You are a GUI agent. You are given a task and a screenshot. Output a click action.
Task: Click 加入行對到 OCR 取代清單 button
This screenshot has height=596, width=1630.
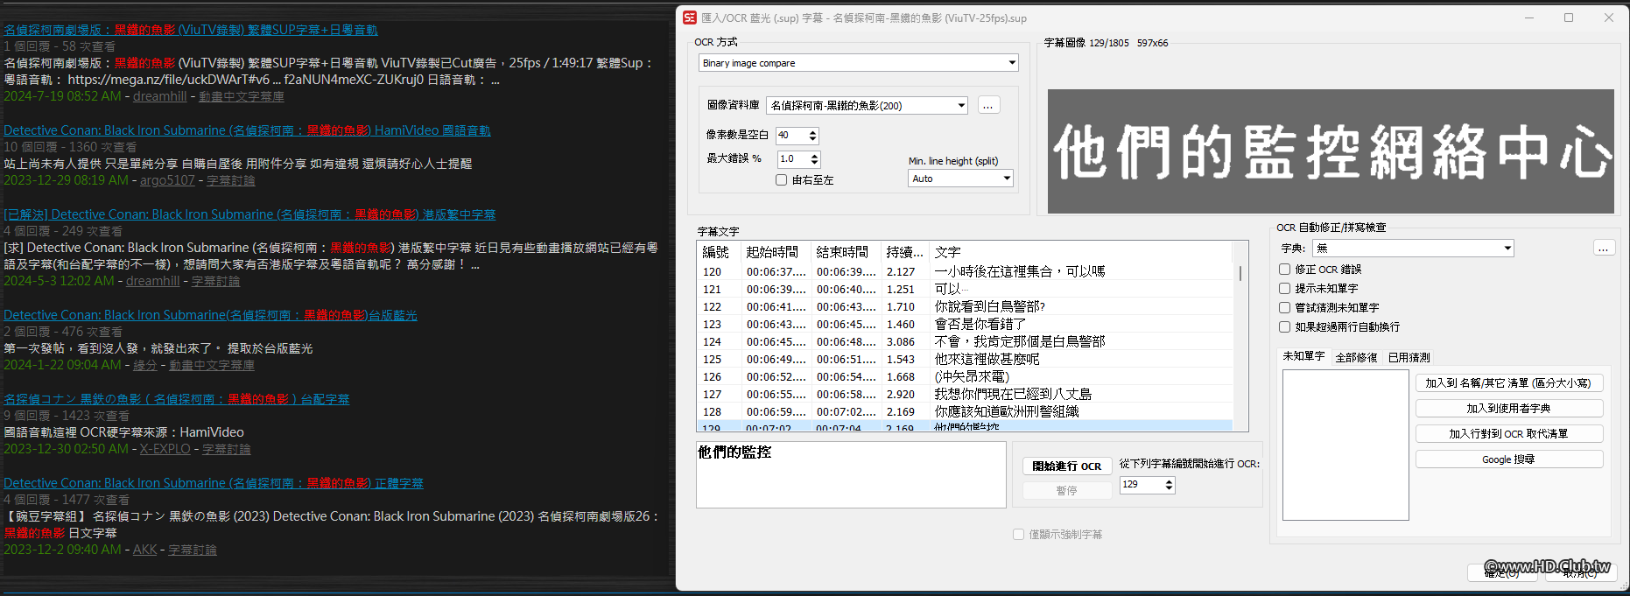[x=1508, y=434]
